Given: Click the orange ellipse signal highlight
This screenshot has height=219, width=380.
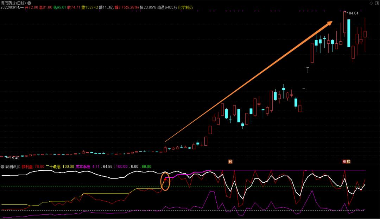Looking at the screenshot, I should coord(165,181).
